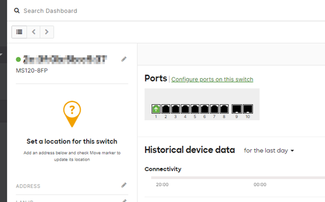The image size is (325, 202).
Task: Click the green online status dot
Action: [18, 60]
